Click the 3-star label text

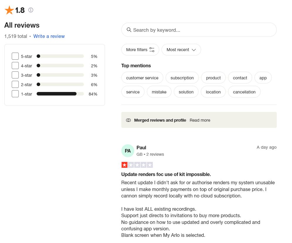point(26,75)
